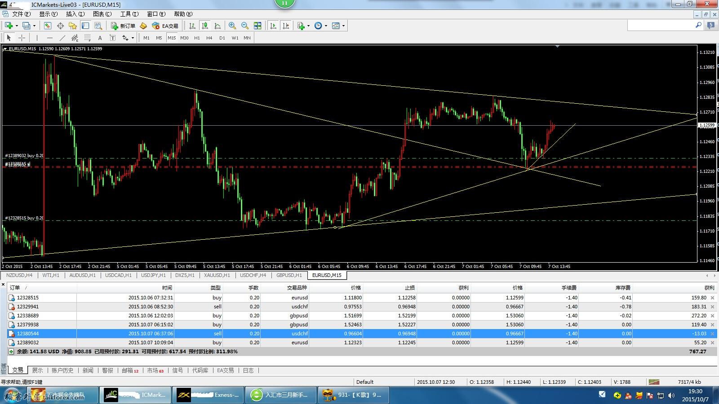Open the 文件 menu
Viewport: 719px width, 404px height.
21,14
